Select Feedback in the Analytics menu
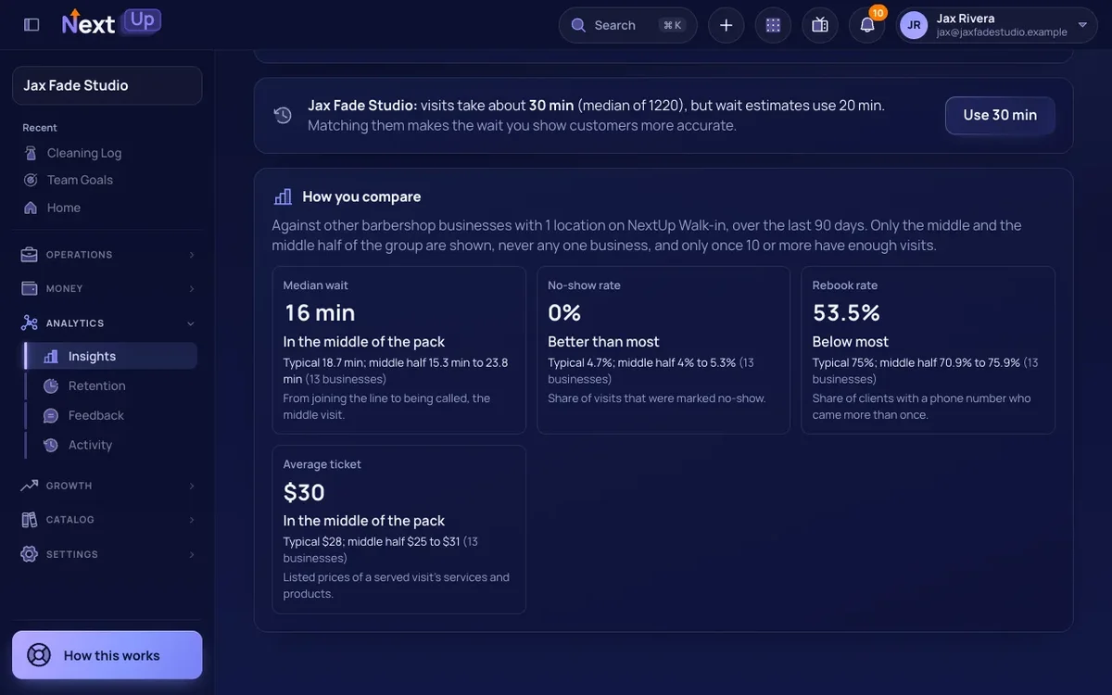1112x695 pixels. pos(111,415)
